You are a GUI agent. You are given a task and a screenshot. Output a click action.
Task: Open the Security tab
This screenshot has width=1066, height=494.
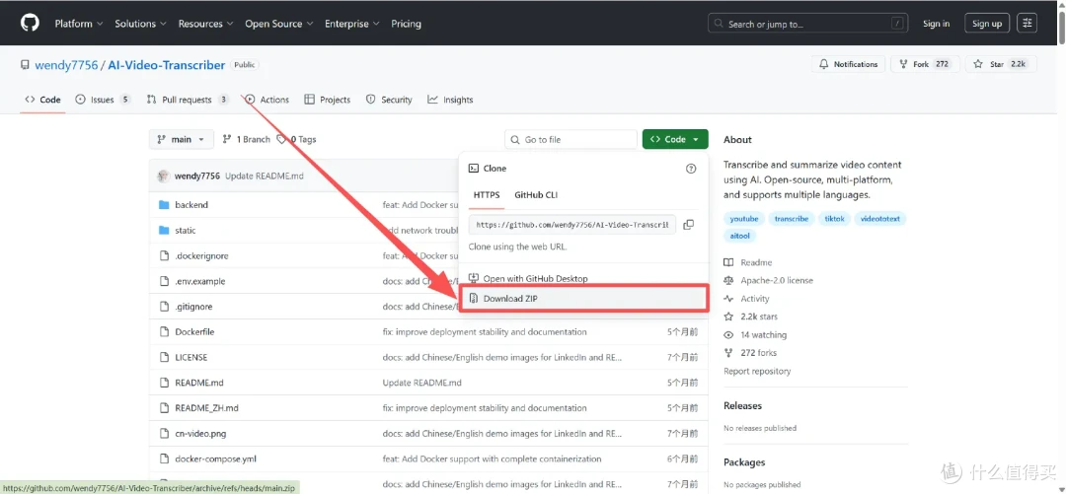click(389, 100)
